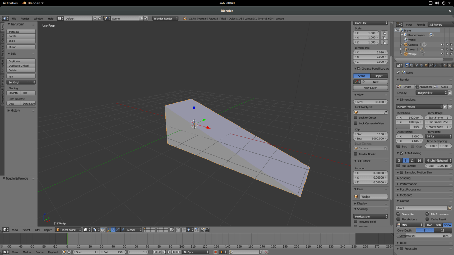
Task: Click the Animation render button
Action: (423, 87)
